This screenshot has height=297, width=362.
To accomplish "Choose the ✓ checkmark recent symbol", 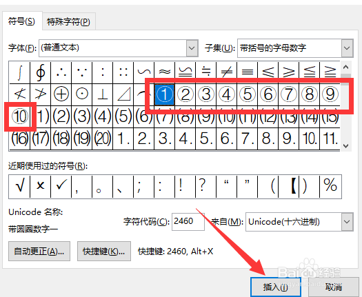I will 61,186.
